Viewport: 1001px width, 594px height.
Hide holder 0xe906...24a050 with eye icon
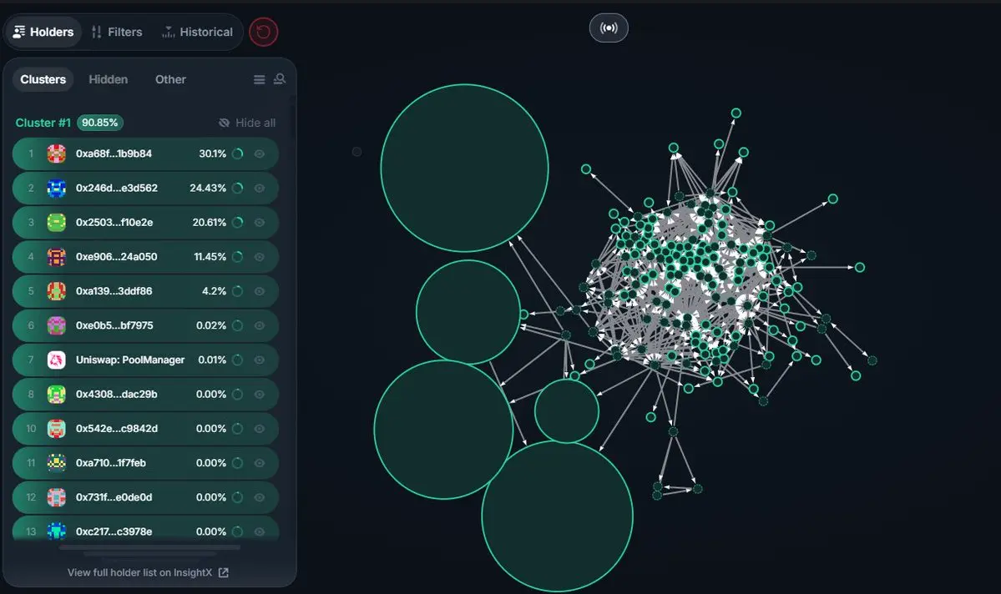pyautogui.click(x=259, y=256)
